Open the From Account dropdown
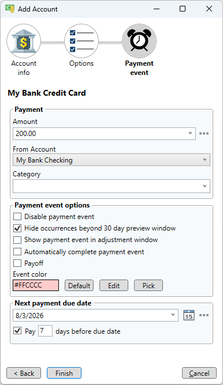 coord(112,160)
